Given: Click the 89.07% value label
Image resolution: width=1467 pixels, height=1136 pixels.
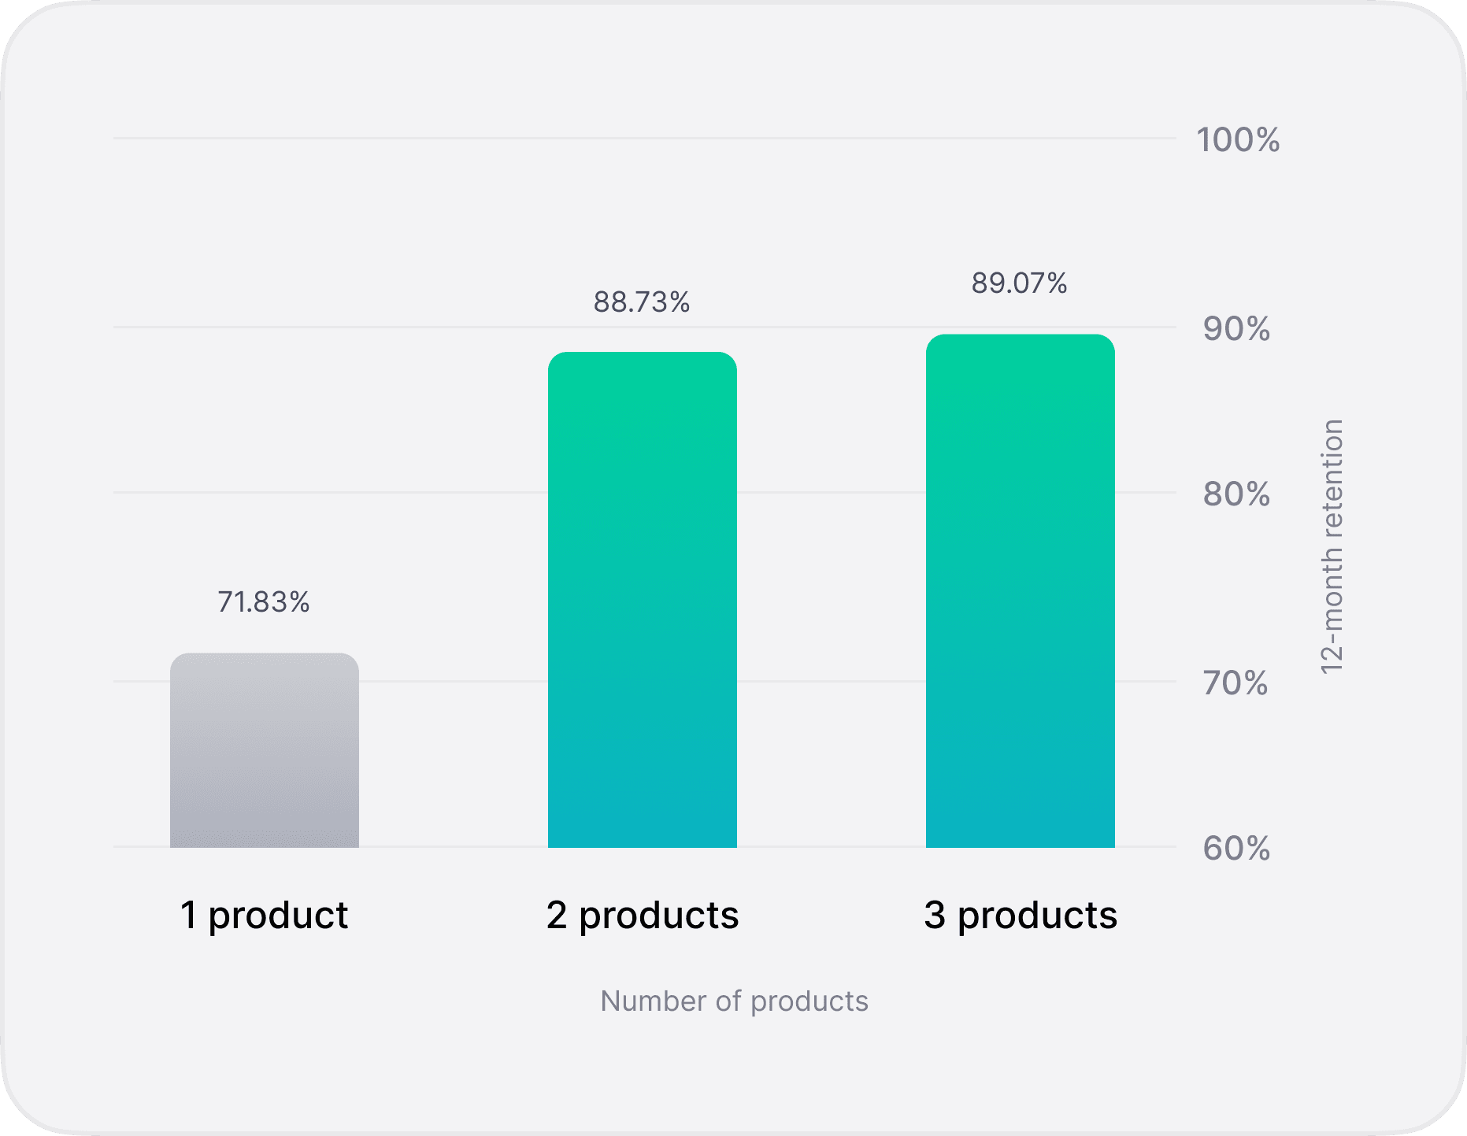Looking at the screenshot, I should 1020,283.
